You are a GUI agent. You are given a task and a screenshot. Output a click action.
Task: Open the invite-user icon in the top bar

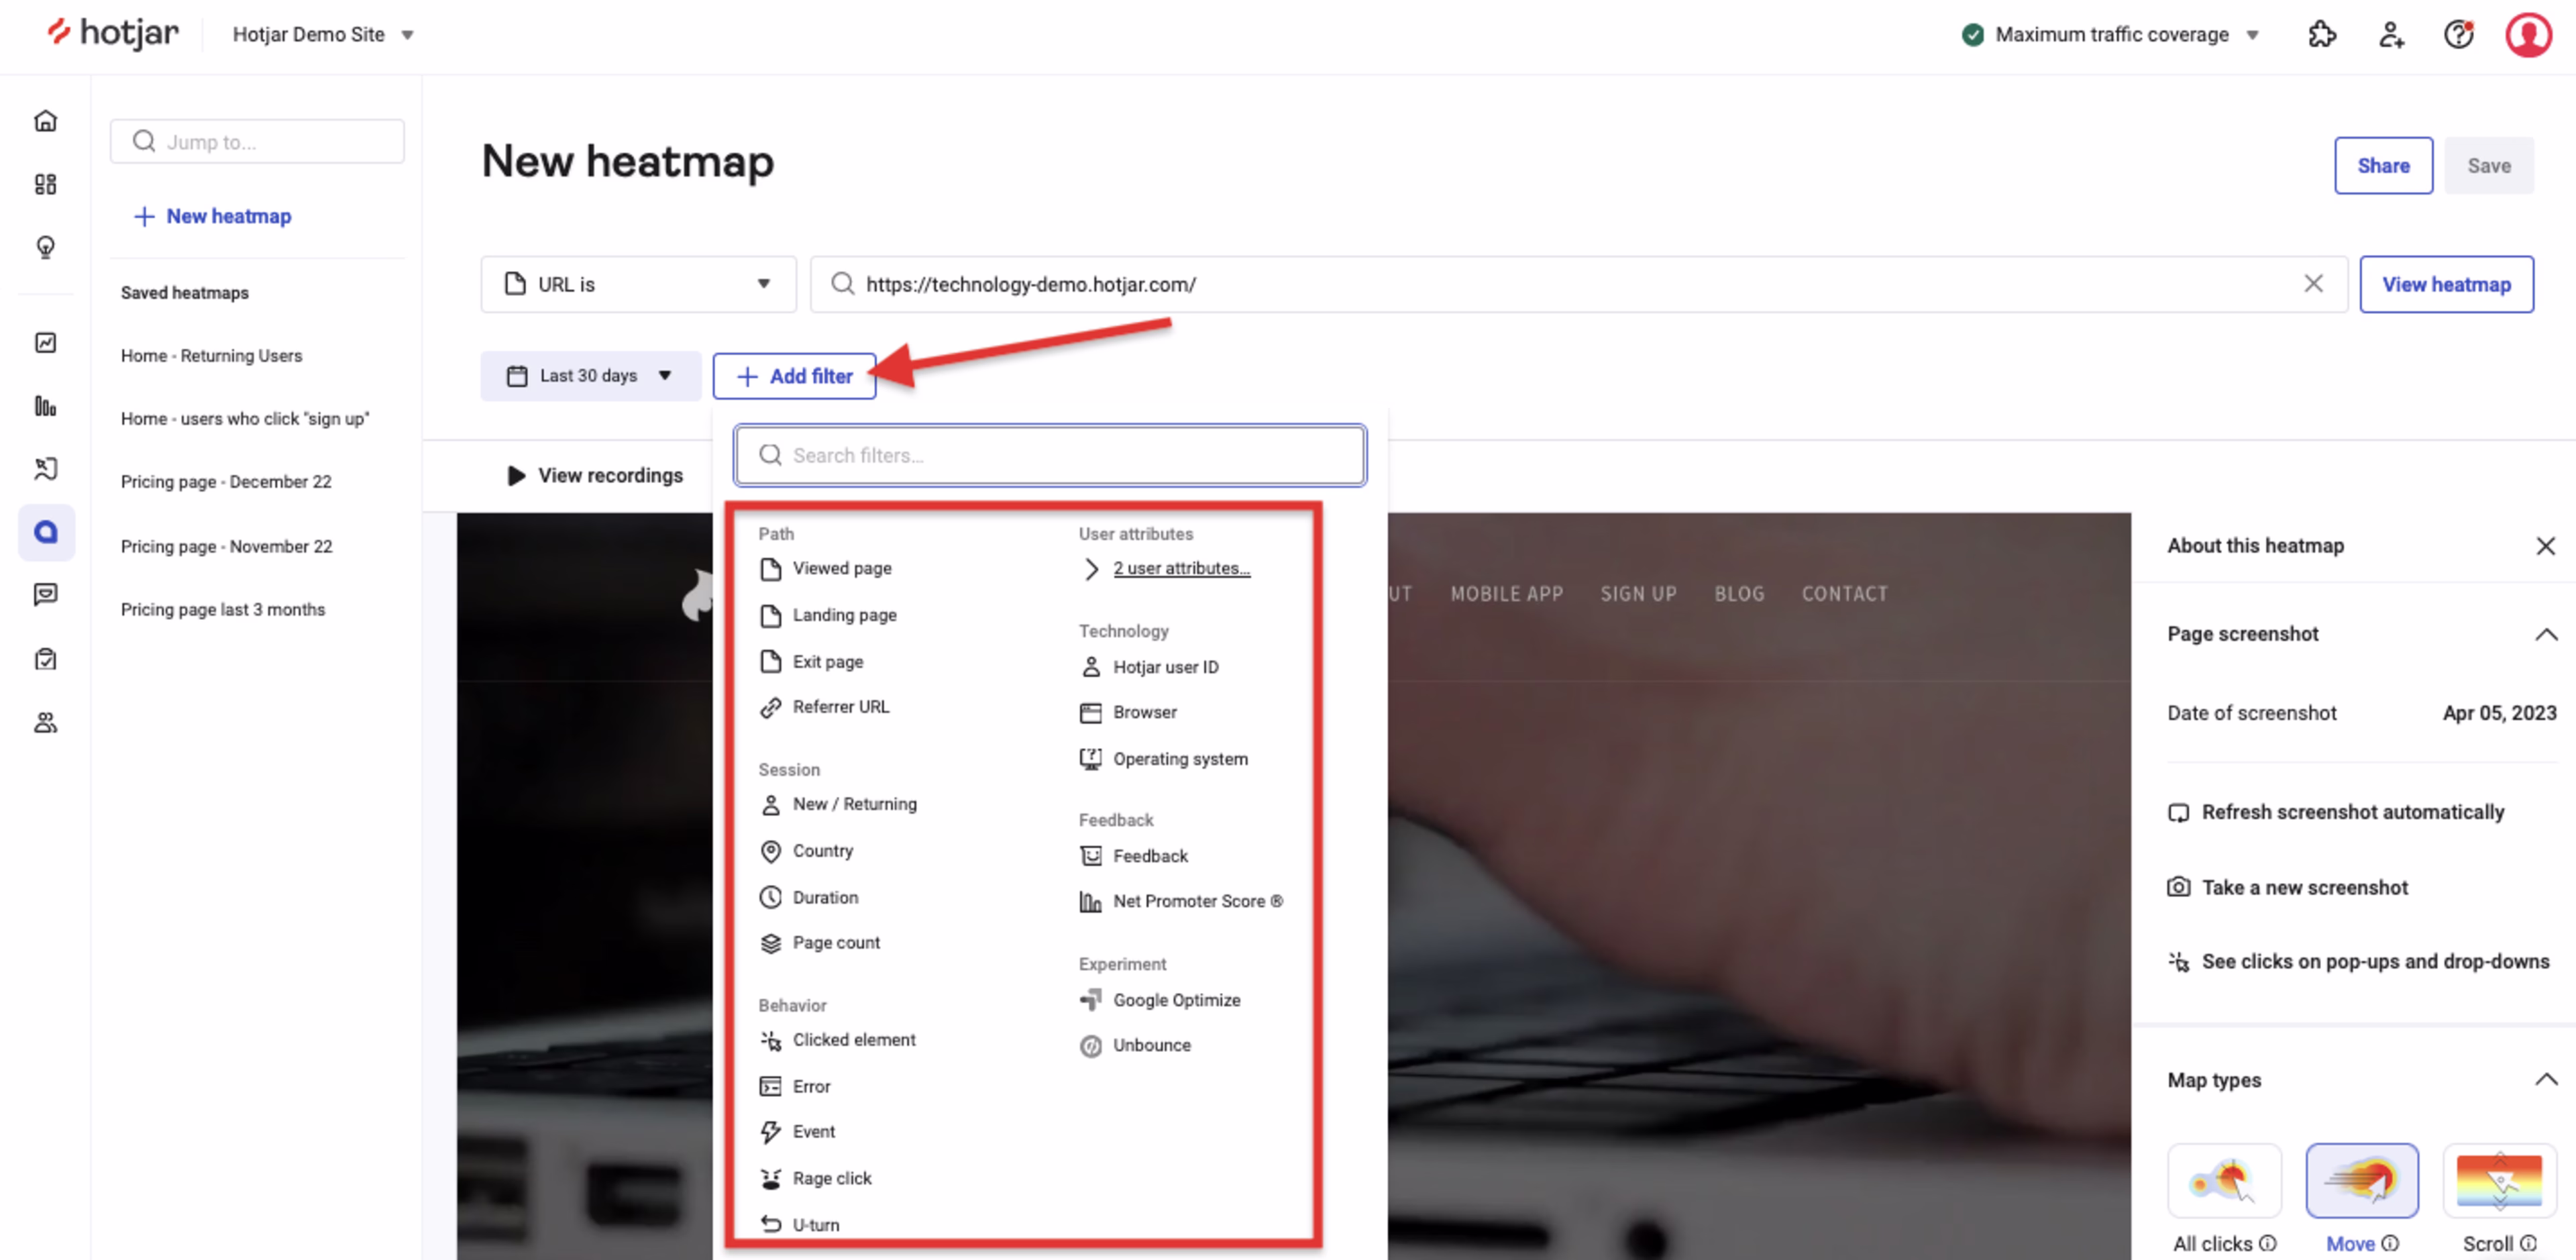pyautogui.click(x=2391, y=34)
